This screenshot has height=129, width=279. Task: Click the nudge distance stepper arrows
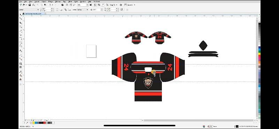click(102, 10)
